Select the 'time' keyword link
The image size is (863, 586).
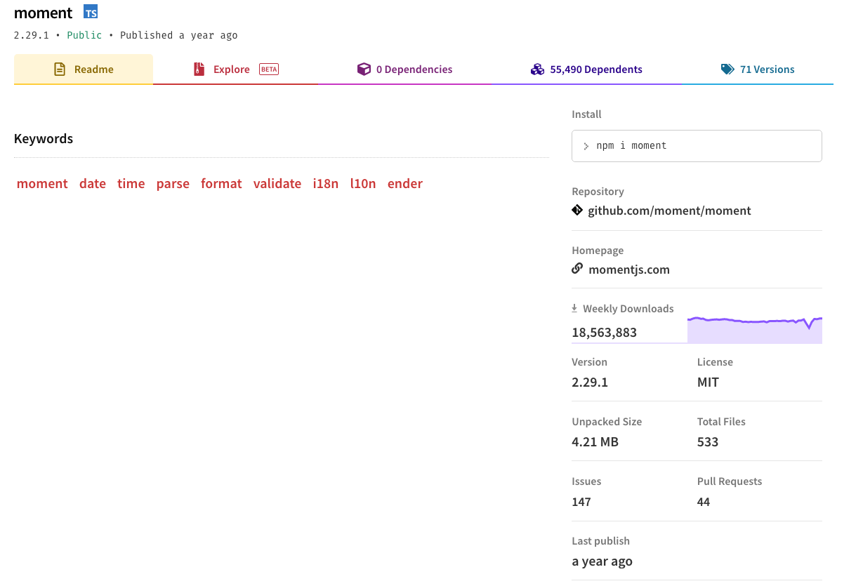click(131, 184)
